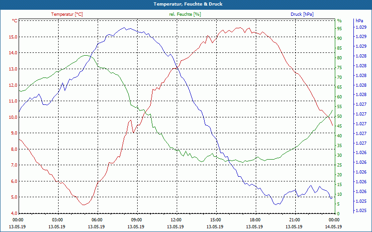Image resolution: width=372 pixels, height=232 pixels.
Task: Click the 30 humidity axis value
Action: 339,155
